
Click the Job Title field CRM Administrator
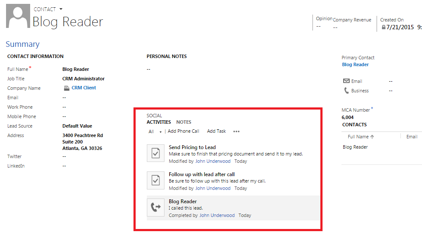(83, 79)
